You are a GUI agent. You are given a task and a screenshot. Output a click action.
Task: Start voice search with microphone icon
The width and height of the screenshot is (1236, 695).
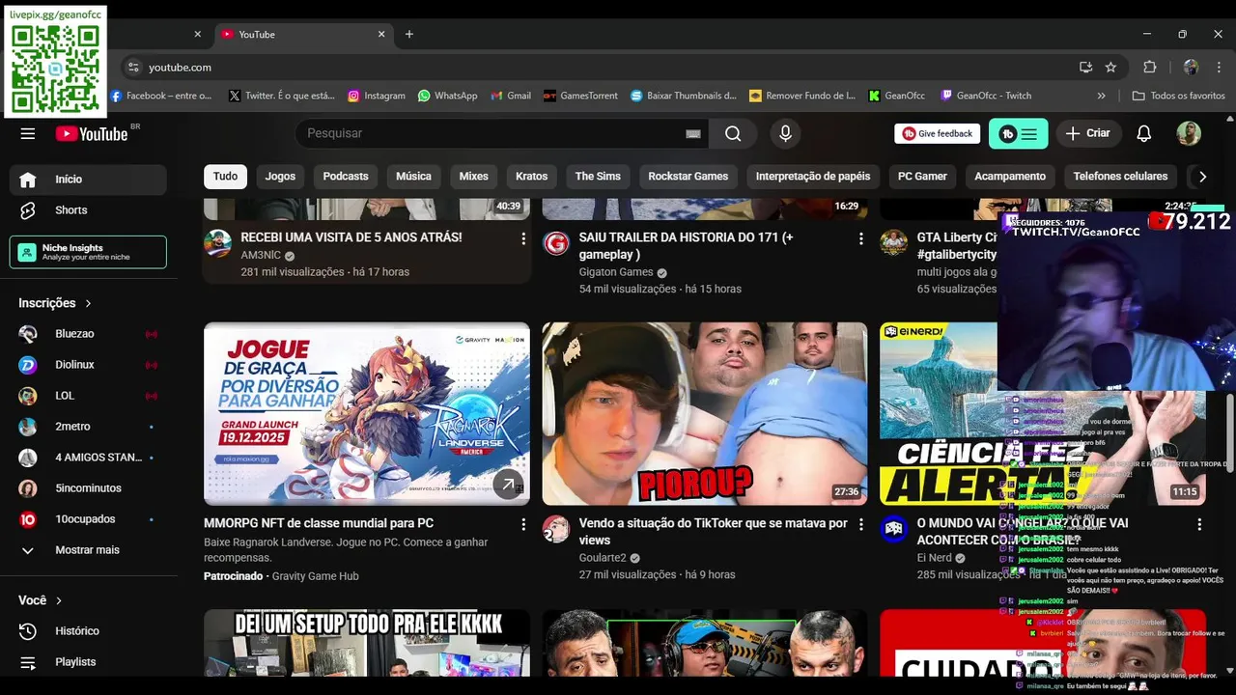pos(785,133)
